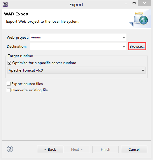This screenshot has height=160, width=153.
Task: Minimize the Export dialog
Action: pyautogui.click(x=126, y=4)
